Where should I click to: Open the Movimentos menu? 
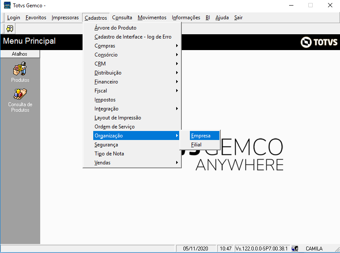[x=152, y=18]
